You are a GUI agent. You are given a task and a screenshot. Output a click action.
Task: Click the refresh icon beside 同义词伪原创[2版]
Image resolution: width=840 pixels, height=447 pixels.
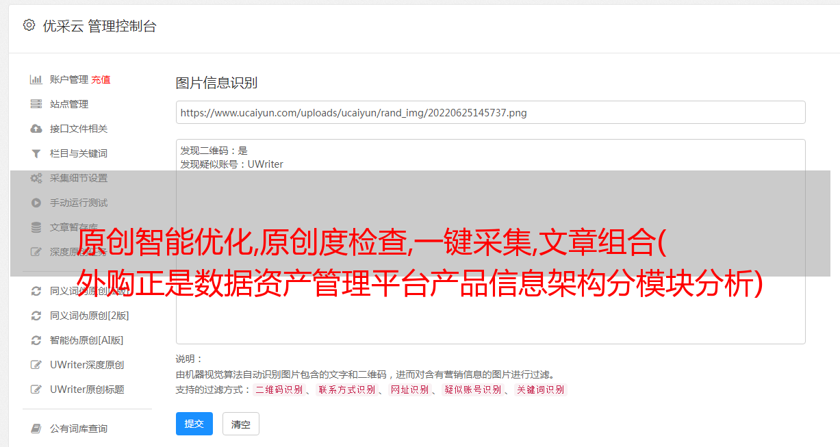click(x=36, y=316)
